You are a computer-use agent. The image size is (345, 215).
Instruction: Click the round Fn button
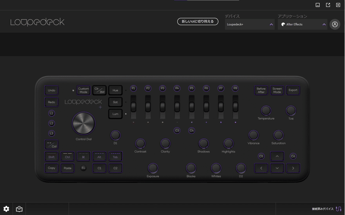point(83,168)
